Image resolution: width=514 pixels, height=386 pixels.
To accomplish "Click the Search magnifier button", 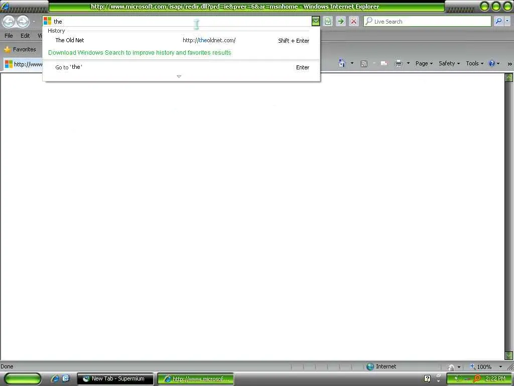I will coord(498,21).
